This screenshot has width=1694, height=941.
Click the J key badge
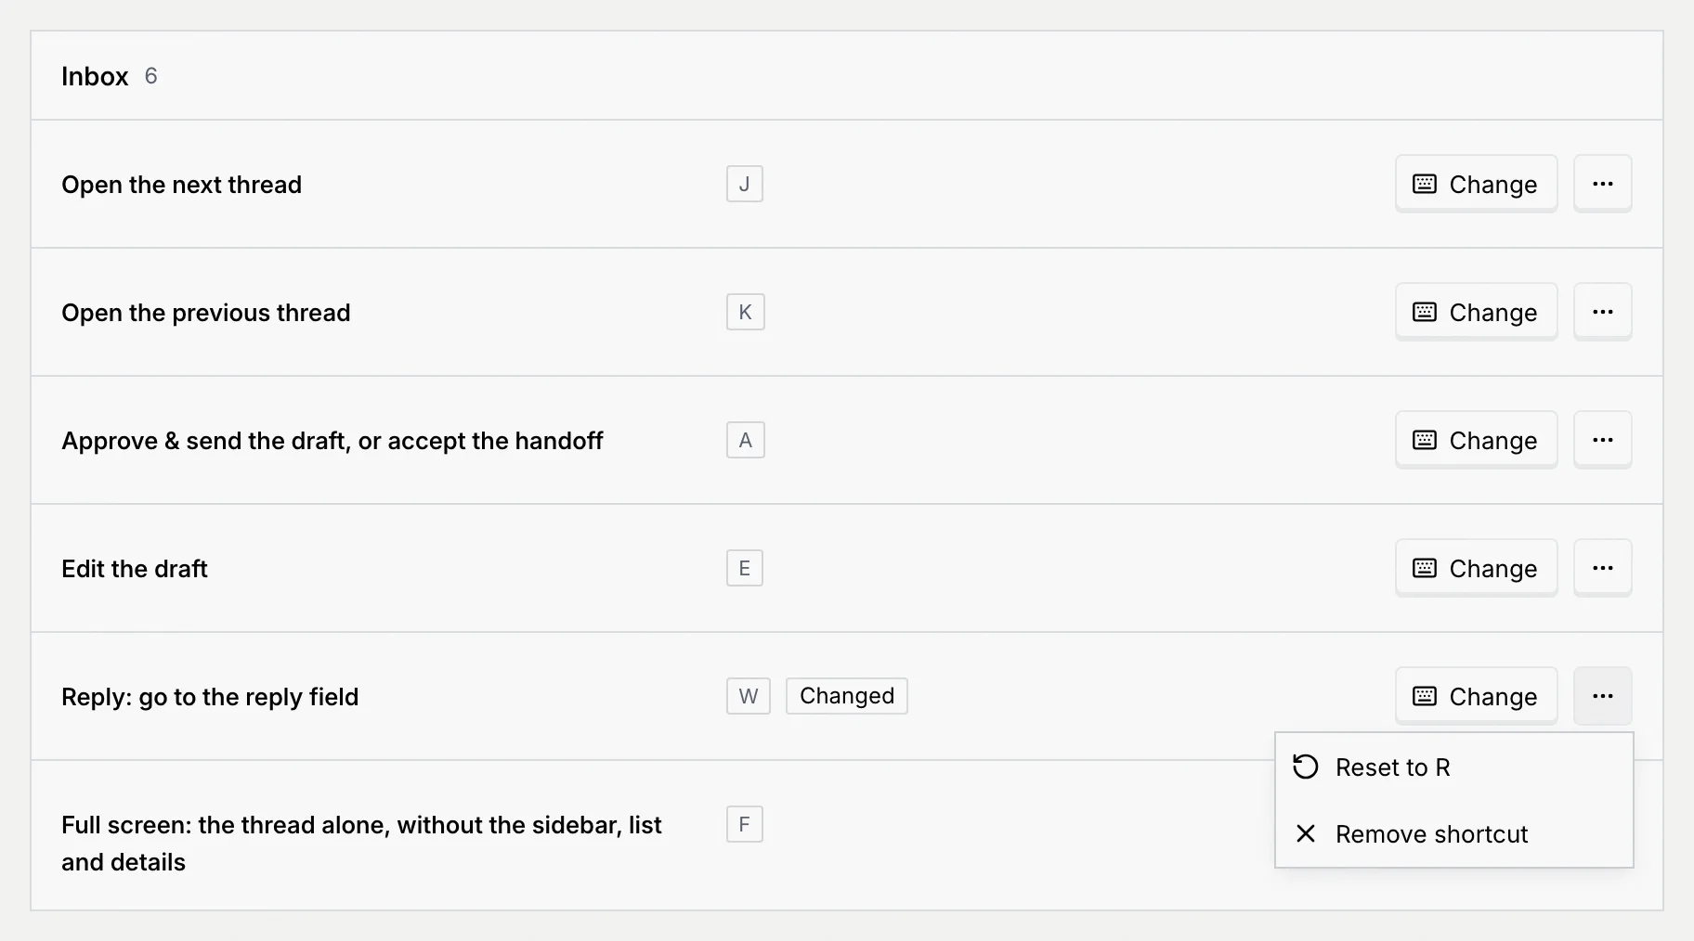[x=745, y=184]
